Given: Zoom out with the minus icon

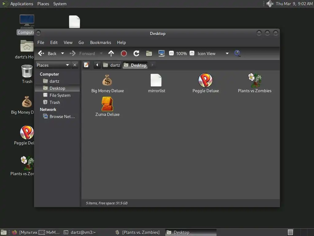Looking at the screenshot, I should 171,53.
